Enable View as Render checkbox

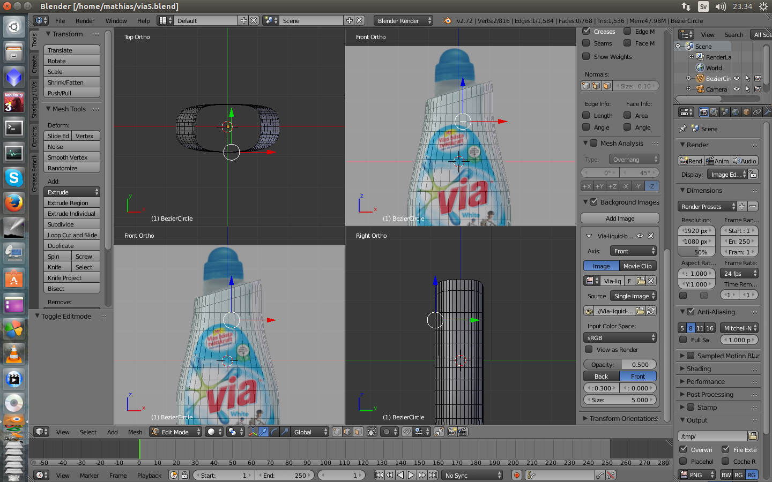point(589,349)
